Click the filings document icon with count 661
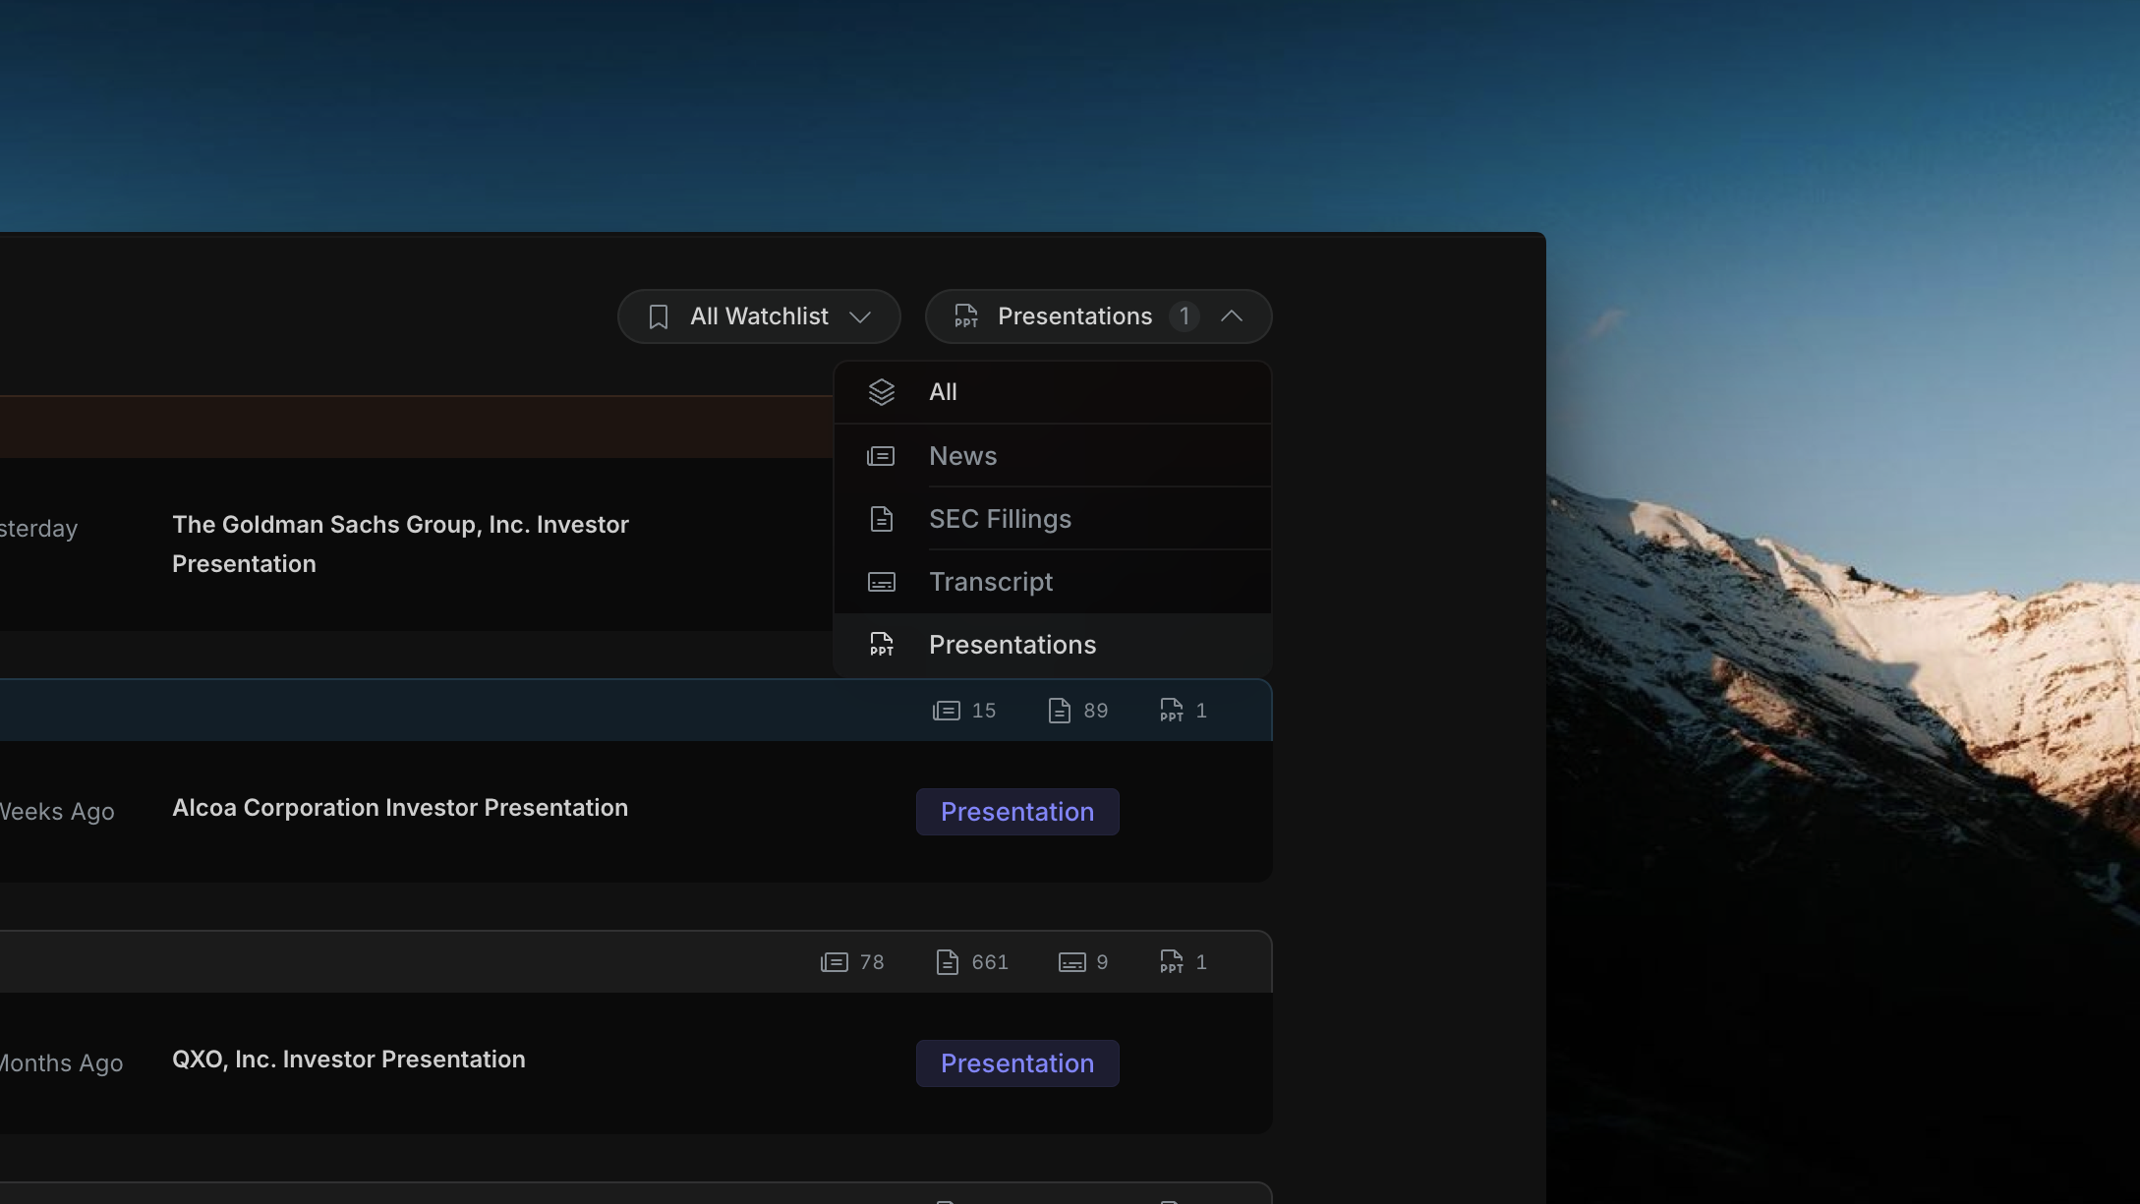Viewport: 2140px width, 1204px height. pyautogui.click(x=947, y=962)
